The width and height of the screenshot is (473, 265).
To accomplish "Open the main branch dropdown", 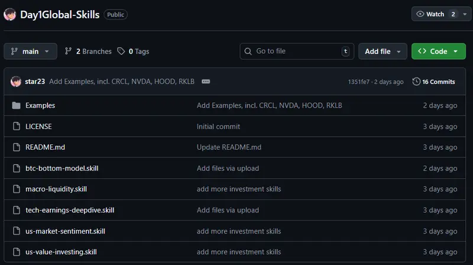I will pyautogui.click(x=31, y=51).
